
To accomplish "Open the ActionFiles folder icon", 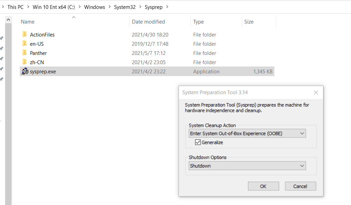I will [25, 34].
